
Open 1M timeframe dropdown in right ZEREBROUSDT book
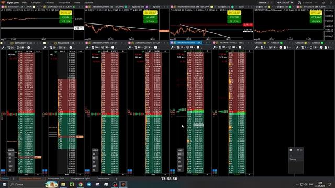tap(148, 48)
